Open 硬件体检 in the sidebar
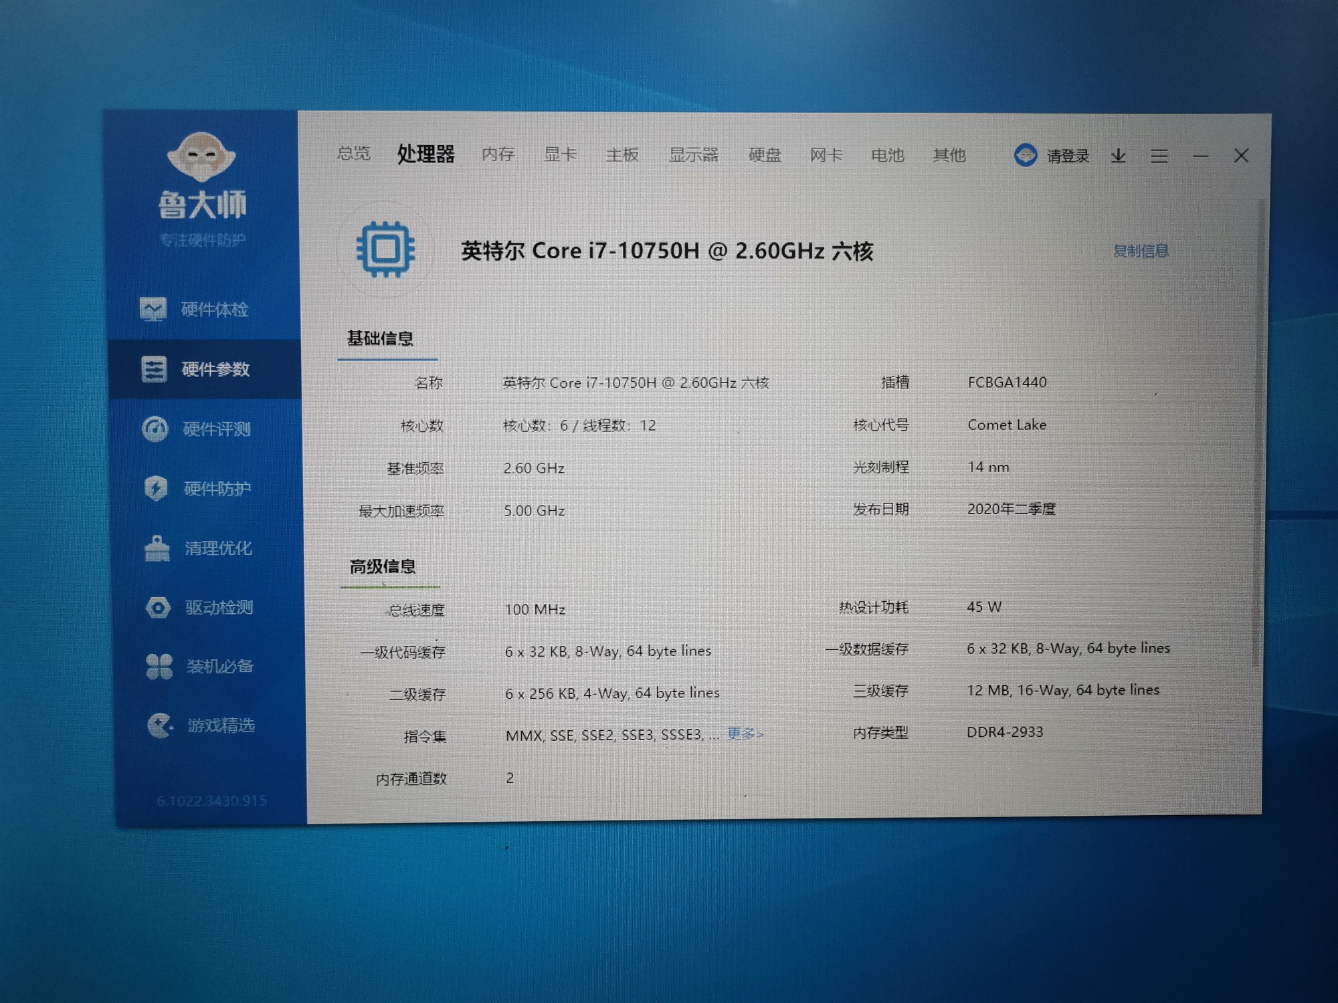 (x=194, y=310)
